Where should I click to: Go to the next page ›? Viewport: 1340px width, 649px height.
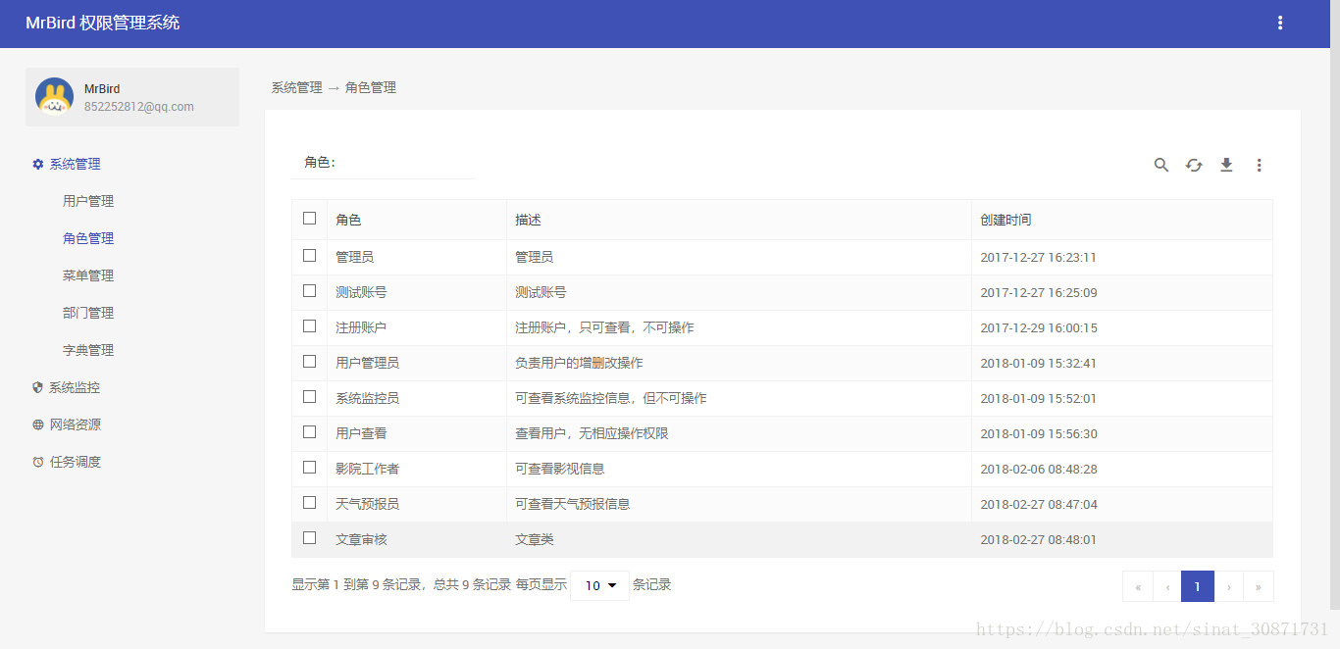tap(1228, 586)
